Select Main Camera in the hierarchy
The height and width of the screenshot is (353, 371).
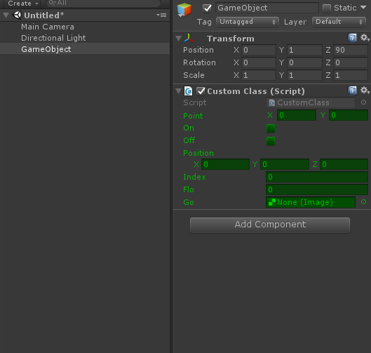pos(48,27)
